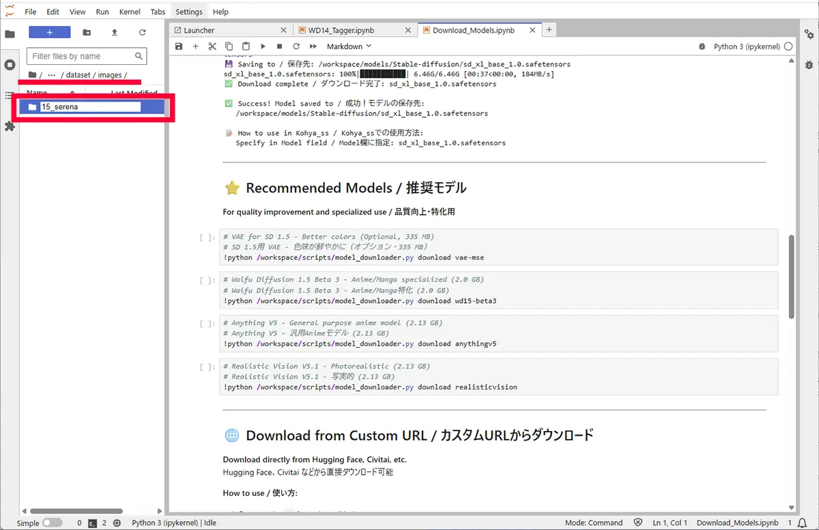Viewport: 819px width, 530px height.
Task: Open the Extension Manager puzzle icon
Action: click(10, 126)
